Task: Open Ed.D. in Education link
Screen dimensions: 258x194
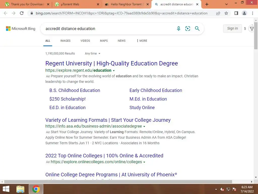Action: 68,108
